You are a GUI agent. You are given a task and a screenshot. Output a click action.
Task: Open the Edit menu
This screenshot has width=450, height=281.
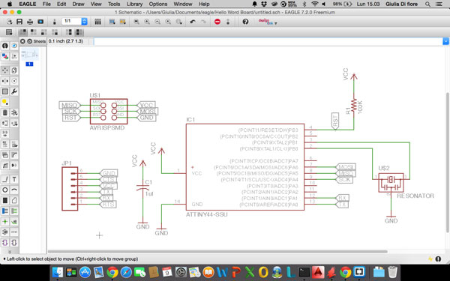pos(61,4)
